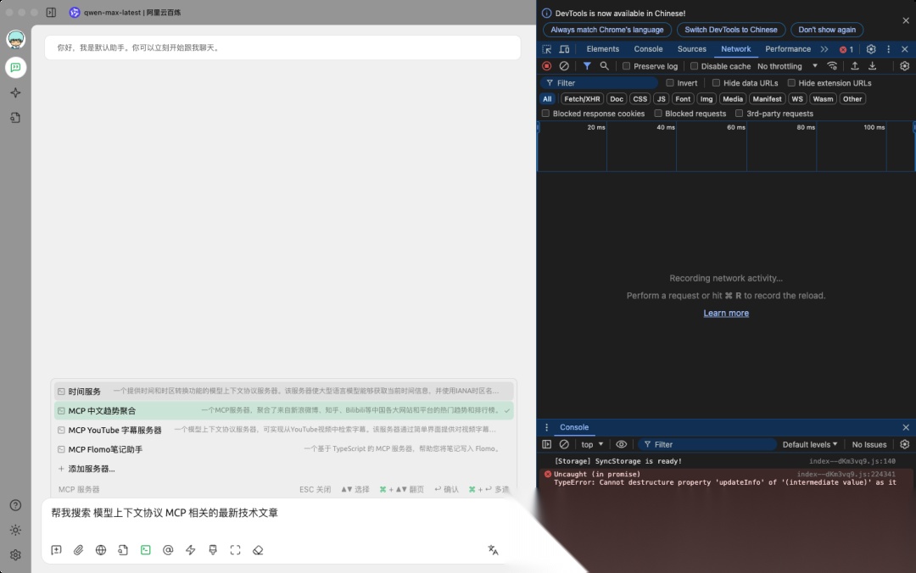Open DevTools three-dot customize menu
The image size is (916, 573).
click(x=889, y=50)
